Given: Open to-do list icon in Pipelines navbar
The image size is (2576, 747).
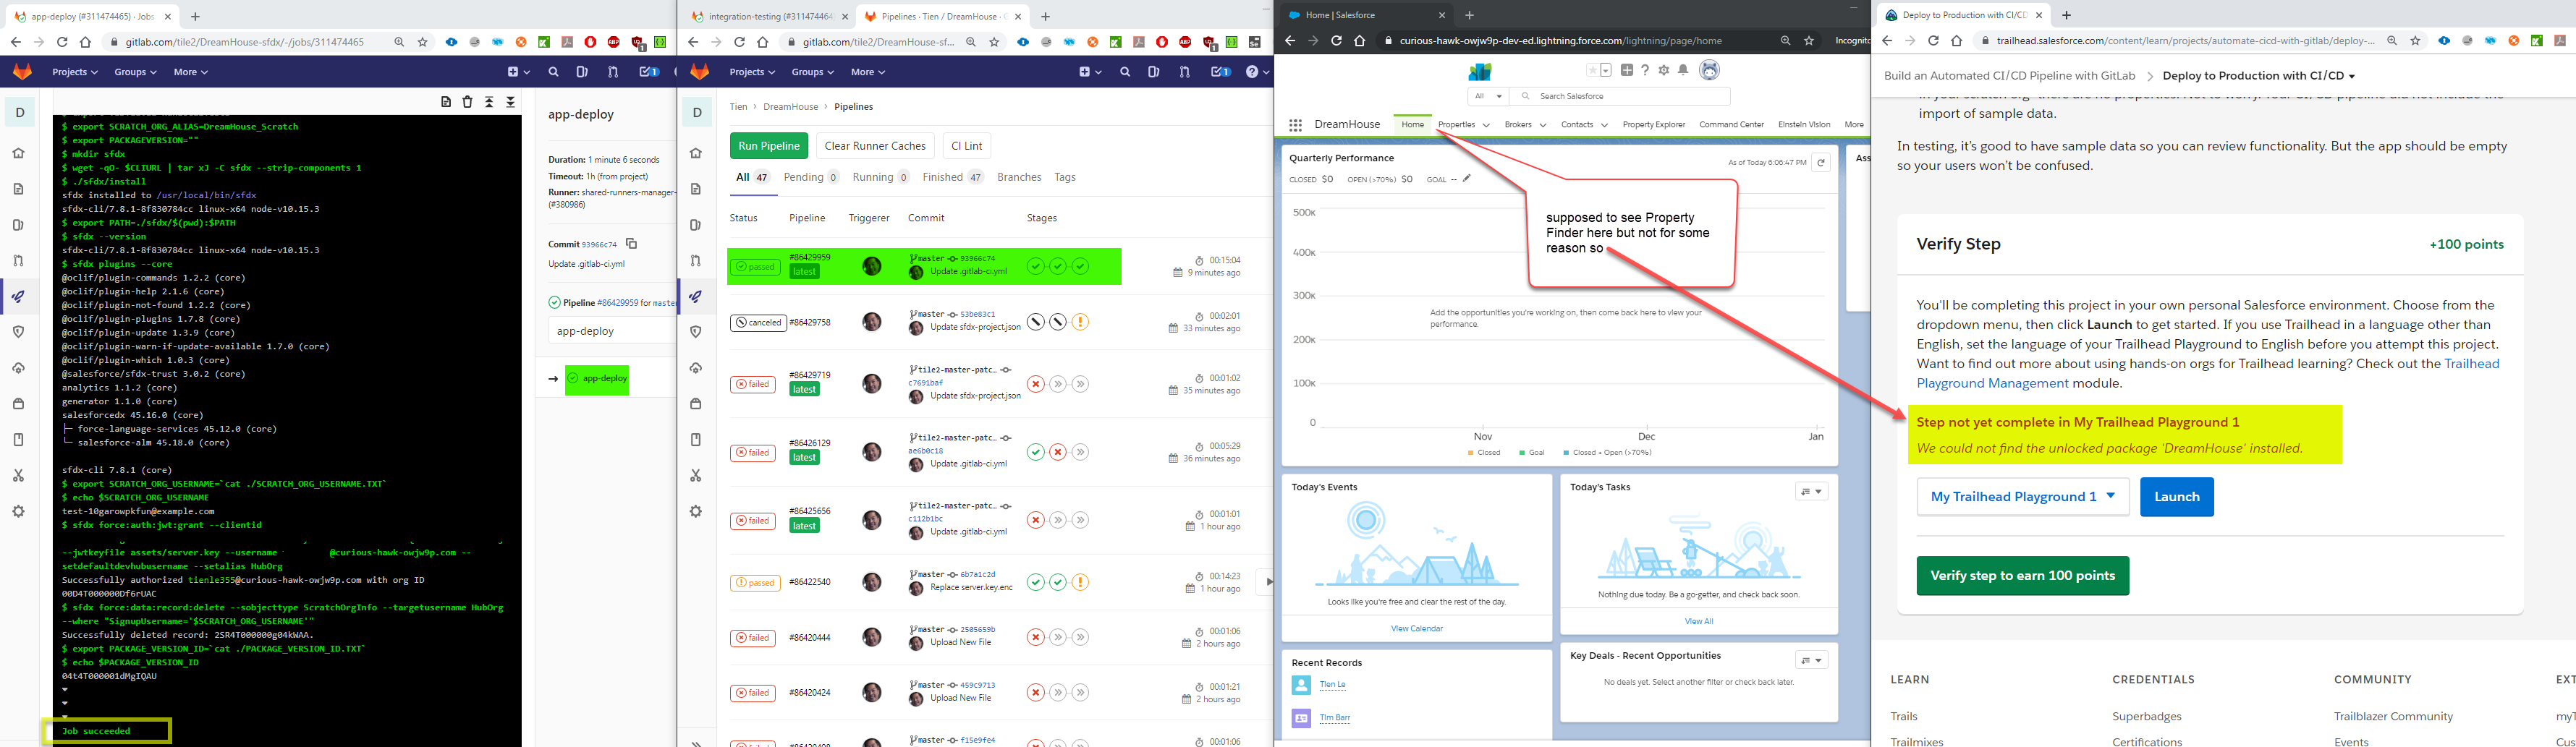Looking at the screenshot, I should 1220,72.
